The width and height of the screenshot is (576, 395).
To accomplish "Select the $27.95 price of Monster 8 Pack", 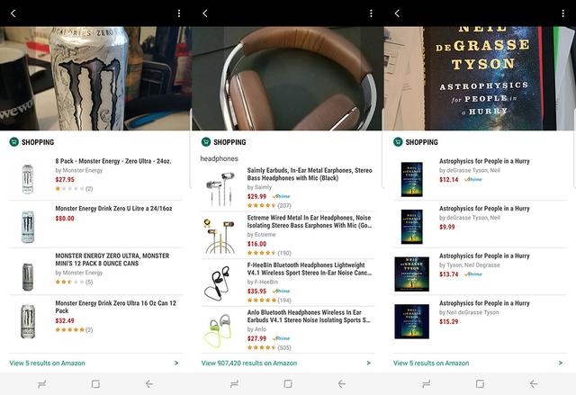I will point(65,180).
